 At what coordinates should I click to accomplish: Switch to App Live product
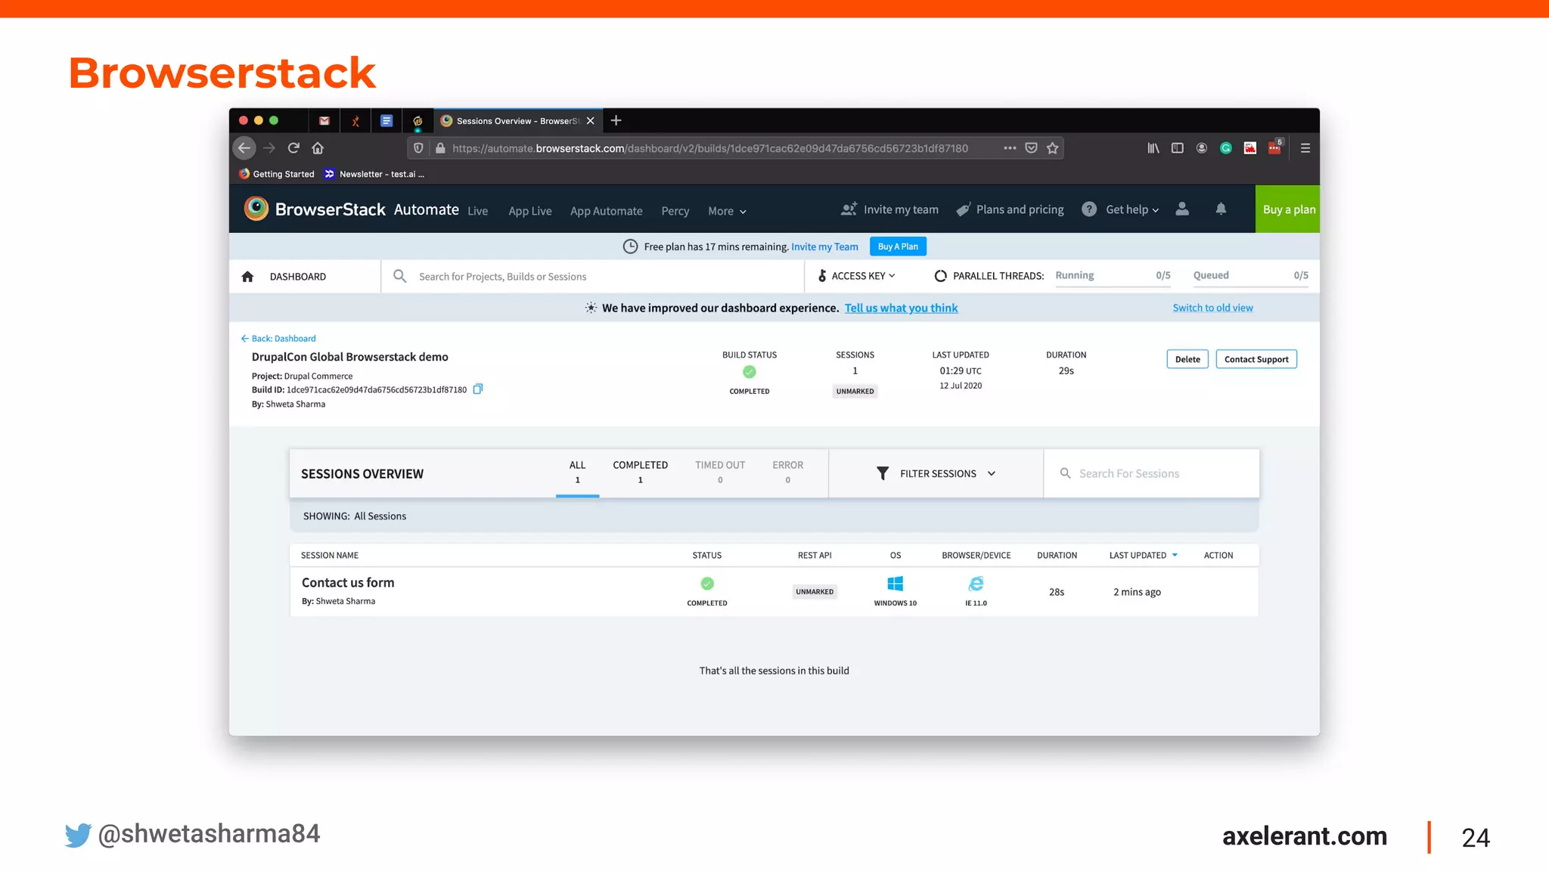530,211
